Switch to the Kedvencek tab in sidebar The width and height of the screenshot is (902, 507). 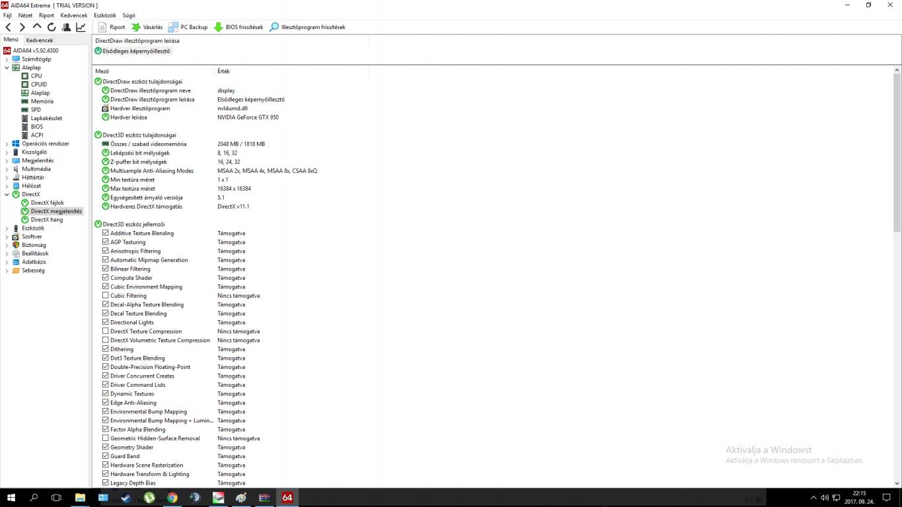[40, 40]
